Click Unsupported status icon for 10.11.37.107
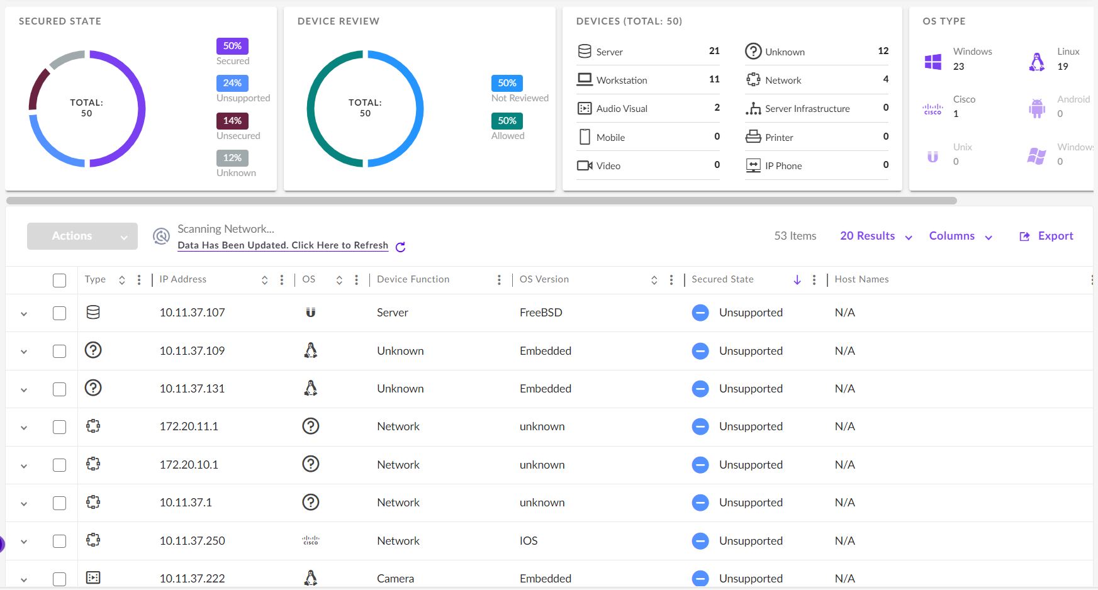 (700, 313)
